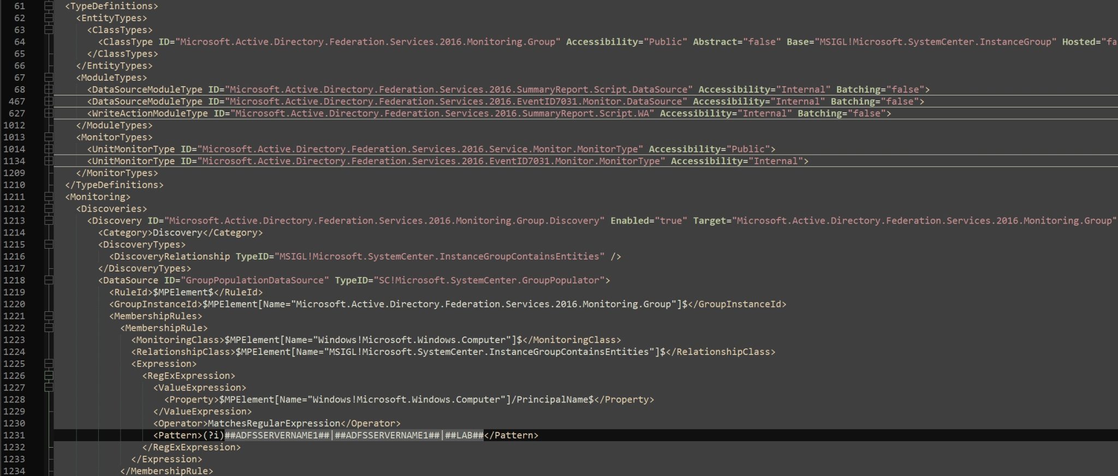
Task: Collapse the RegExExpression fold on line 1226
Action: (x=49, y=376)
